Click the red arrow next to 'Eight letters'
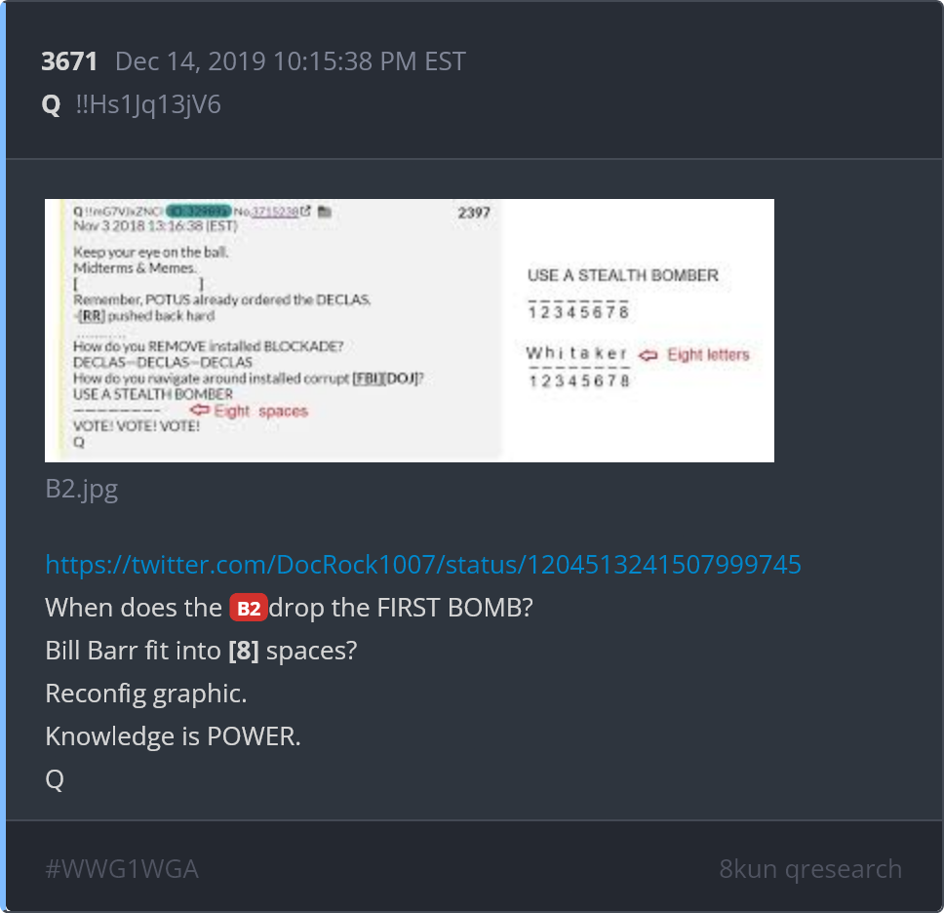 [648, 355]
